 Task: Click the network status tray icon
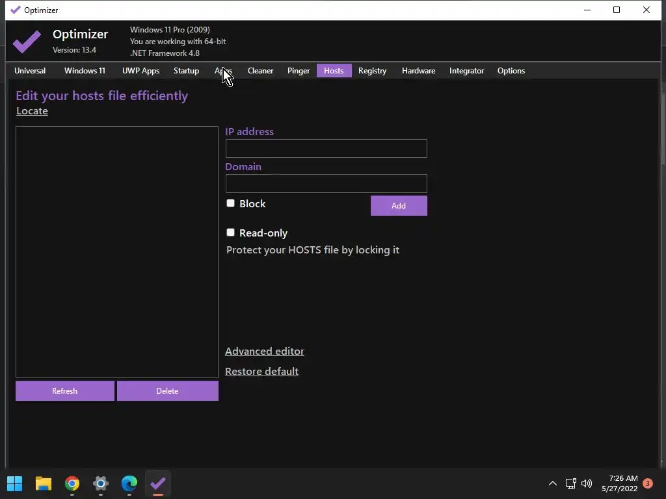570,483
